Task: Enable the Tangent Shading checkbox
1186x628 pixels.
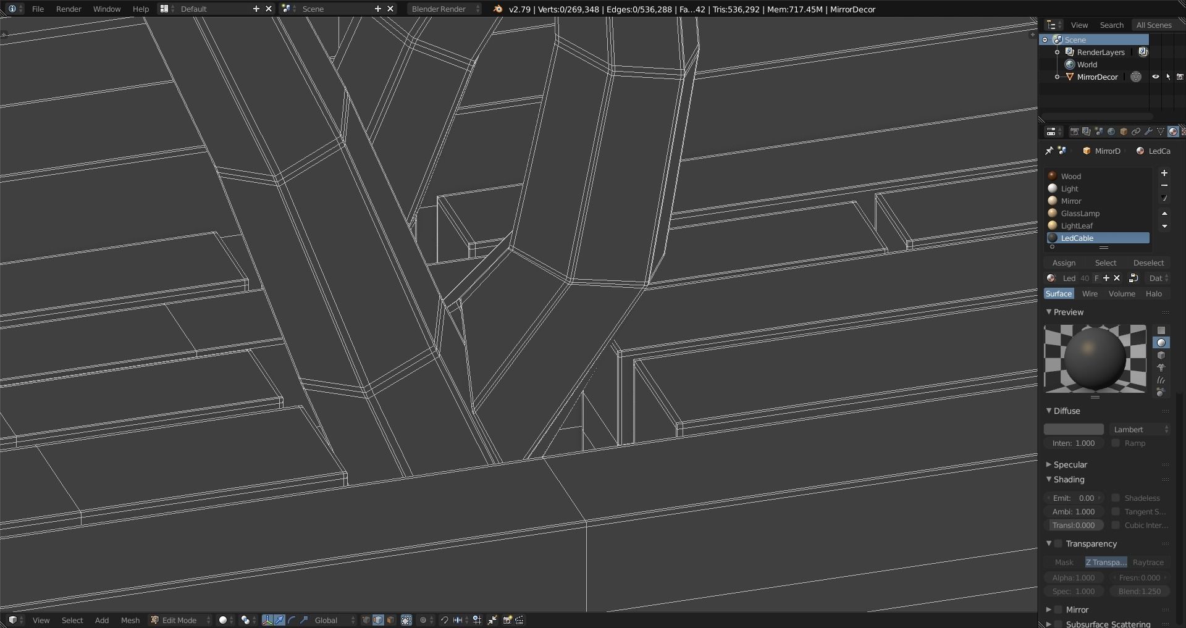Action: pos(1116,511)
